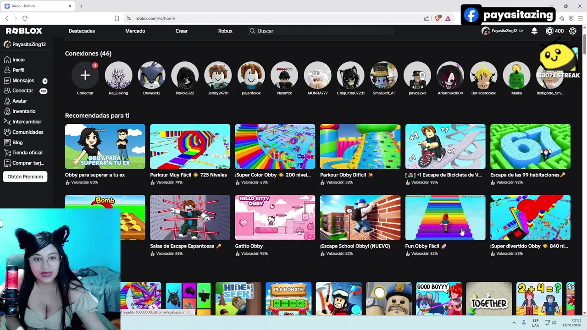Bookmark this page icon in address bar
Screen dimensions: 587x330
coord(116,18)
